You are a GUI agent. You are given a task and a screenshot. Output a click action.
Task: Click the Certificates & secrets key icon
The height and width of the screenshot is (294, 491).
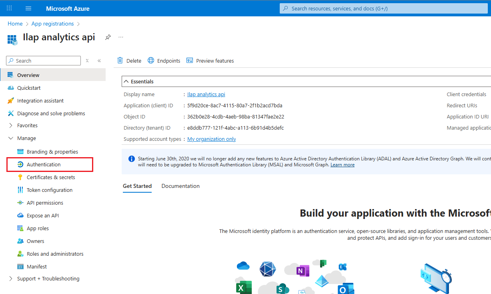20,177
